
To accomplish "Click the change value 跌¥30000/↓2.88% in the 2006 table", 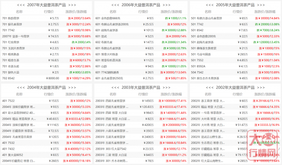I will 174,30.
